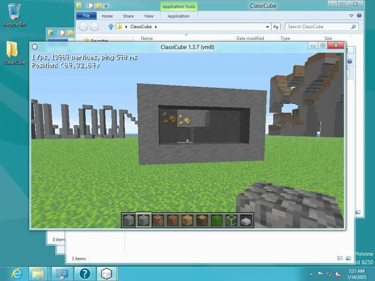Select the wooden planks block in hotbar
This screenshot has height=281, width=375.
point(187,220)
